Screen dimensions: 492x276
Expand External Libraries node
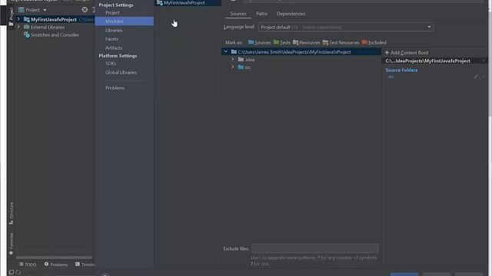(18, 27)
